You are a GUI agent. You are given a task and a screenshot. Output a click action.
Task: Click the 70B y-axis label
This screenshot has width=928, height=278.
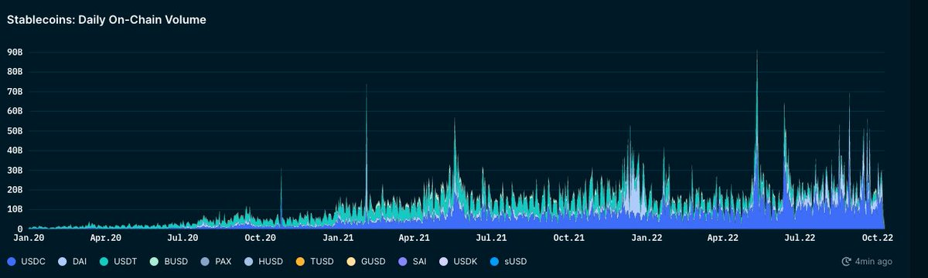[x=14, y=91]
